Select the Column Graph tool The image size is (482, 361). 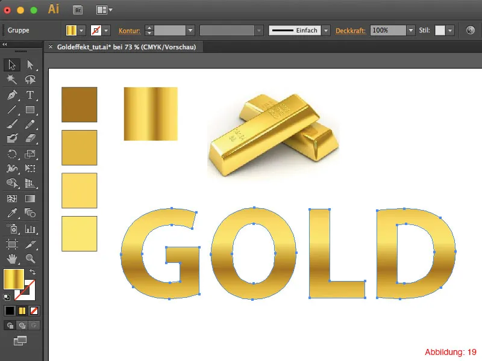pos(30,229)
